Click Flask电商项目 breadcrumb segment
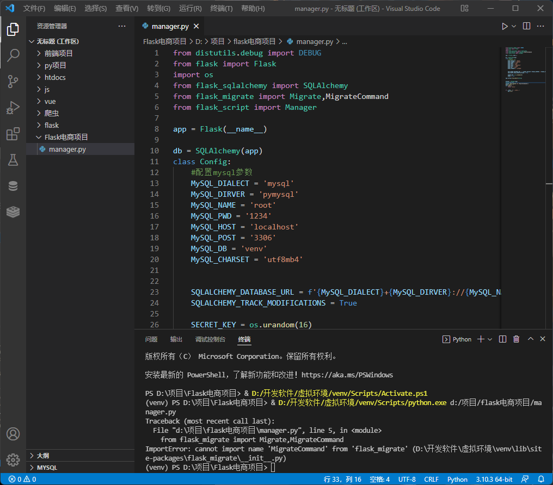This screenshot has width=553, height=485. pyautogui.click(x=165, y=41)
